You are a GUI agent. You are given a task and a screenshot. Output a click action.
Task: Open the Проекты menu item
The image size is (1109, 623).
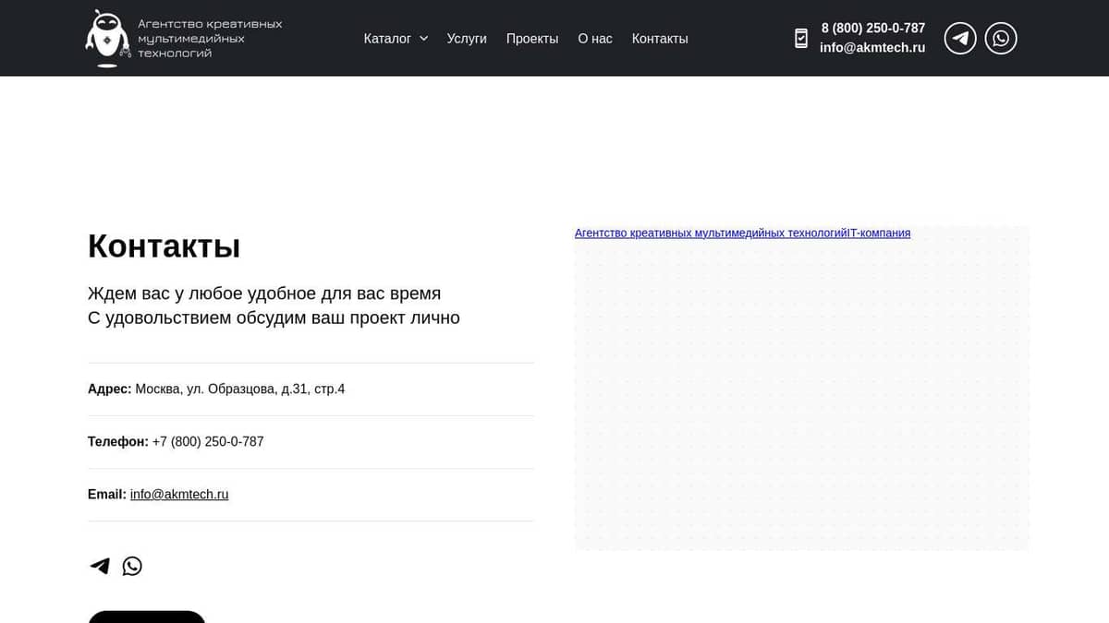click(x=532, y=39)
